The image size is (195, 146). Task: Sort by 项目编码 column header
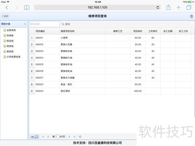47,31
